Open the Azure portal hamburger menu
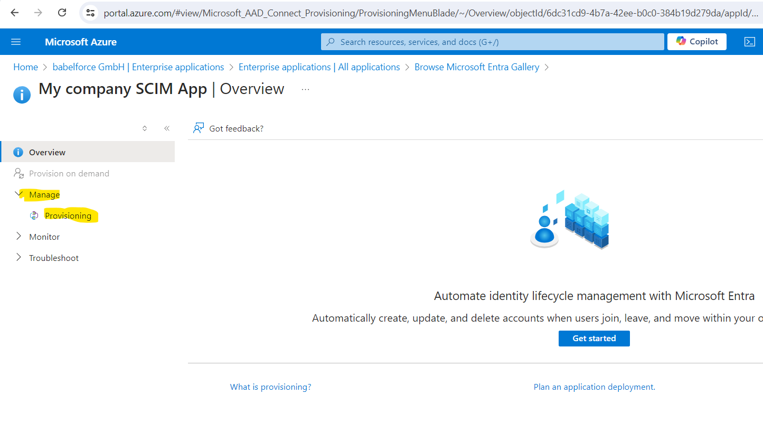Viewport: 763px width, 441px height. [16, 42]
